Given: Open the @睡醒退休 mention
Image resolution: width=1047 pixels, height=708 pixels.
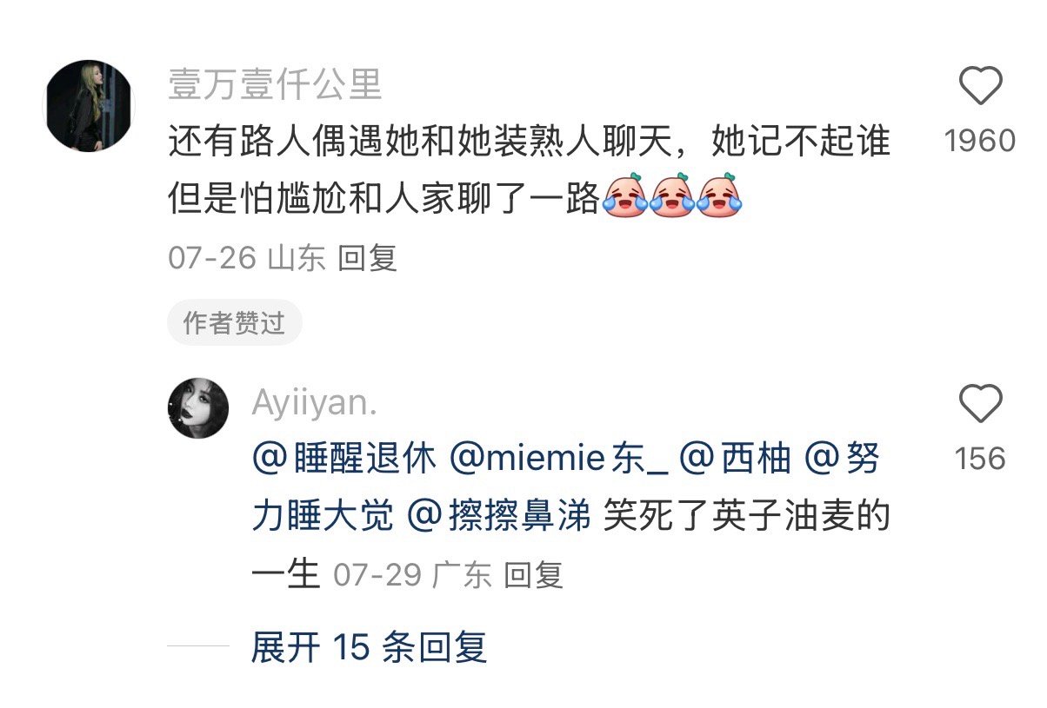Looking at the screenshot, I should pos(343,459).
